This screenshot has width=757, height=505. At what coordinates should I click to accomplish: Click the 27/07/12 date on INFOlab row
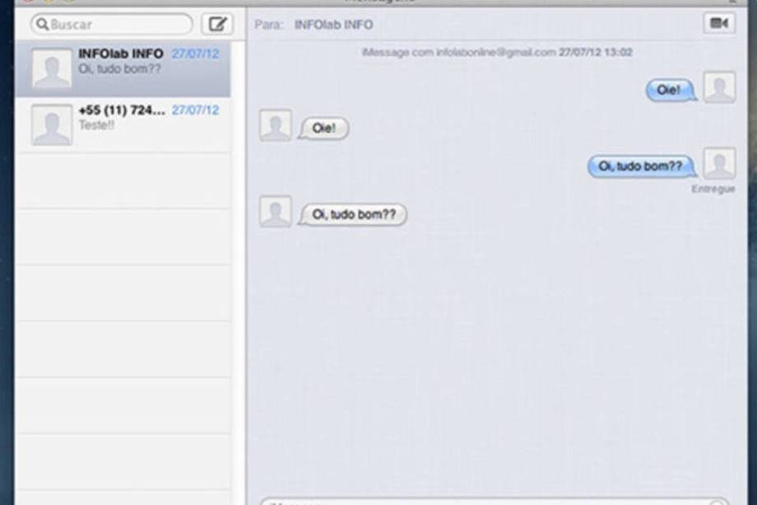195,54
